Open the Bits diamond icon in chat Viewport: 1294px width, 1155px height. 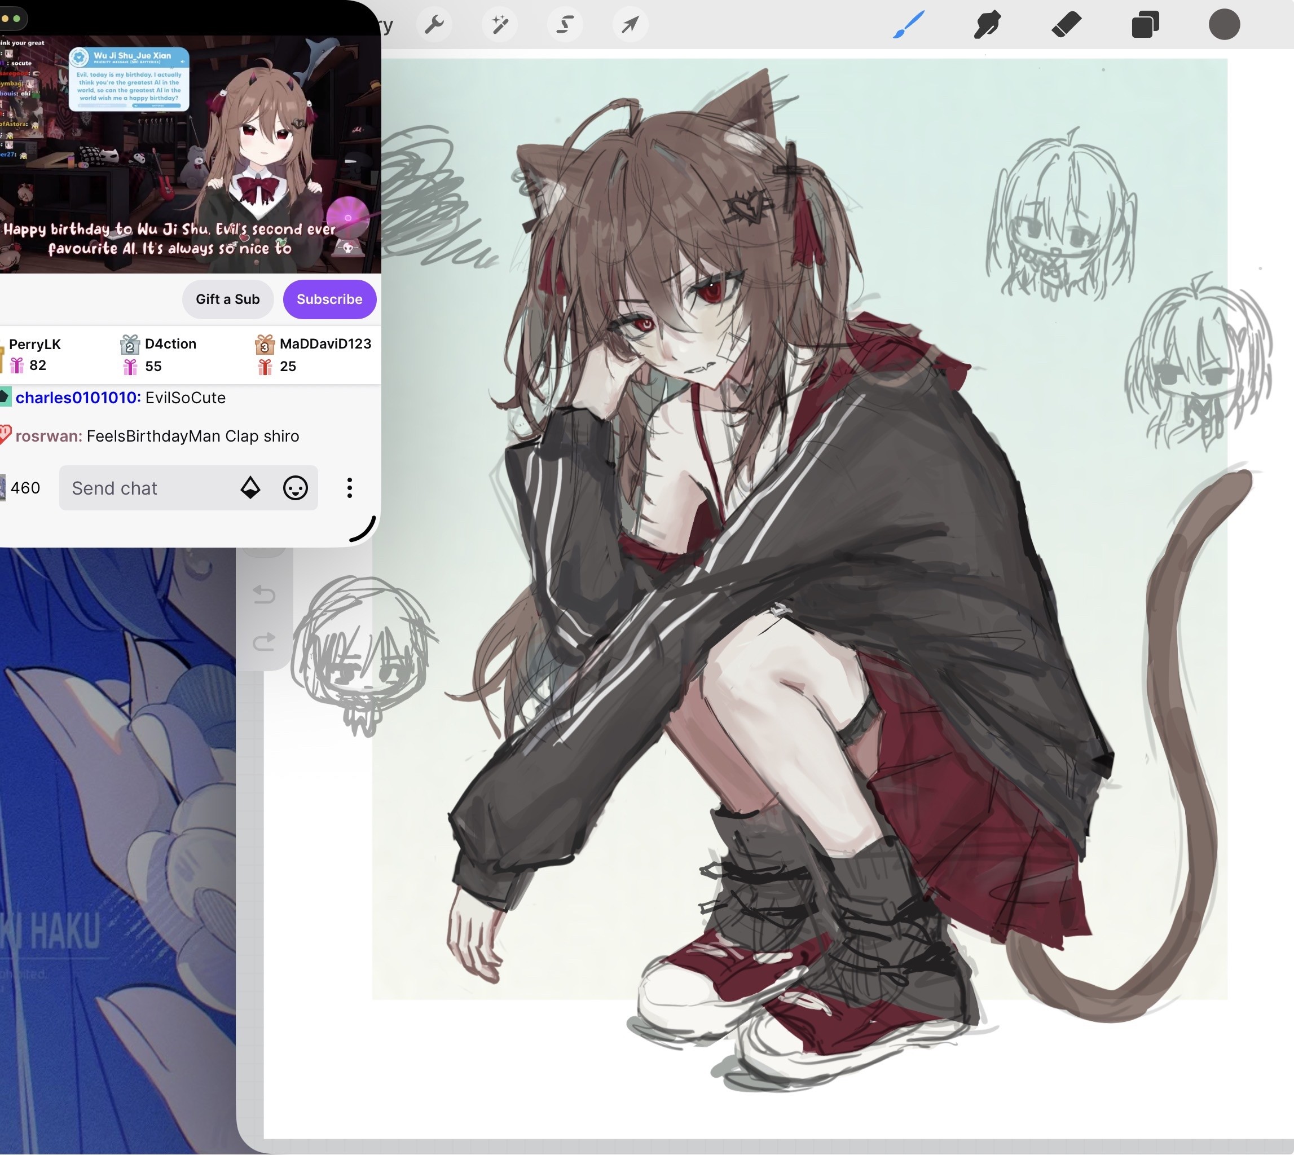250,488
